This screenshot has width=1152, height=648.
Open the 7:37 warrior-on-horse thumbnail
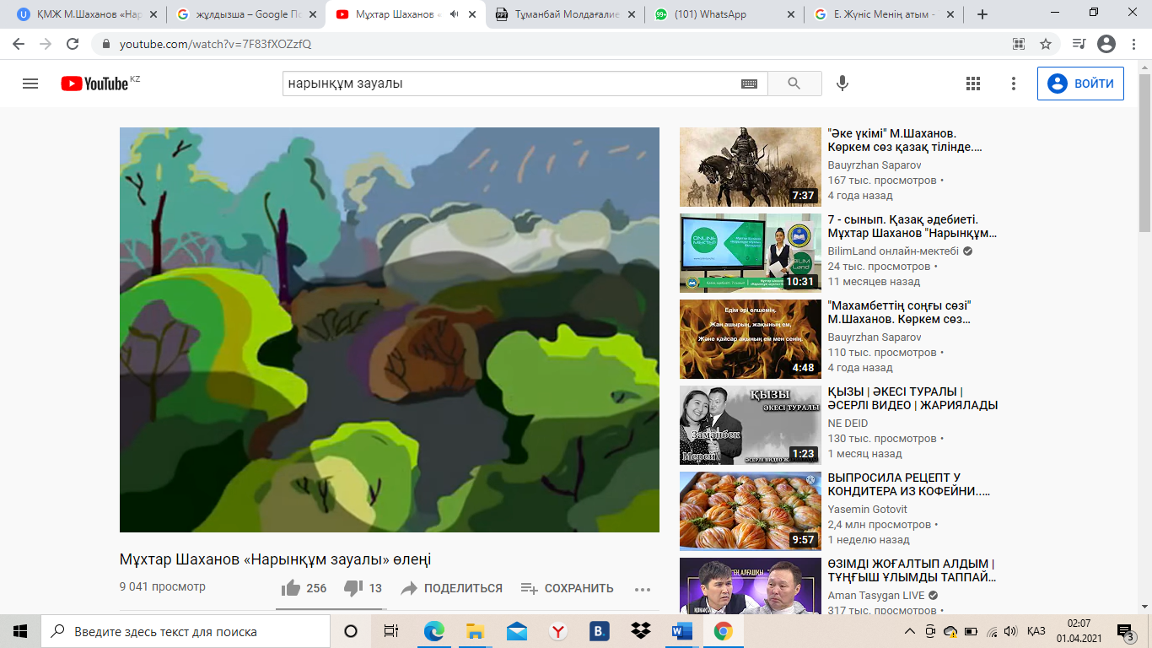(751, 167)
